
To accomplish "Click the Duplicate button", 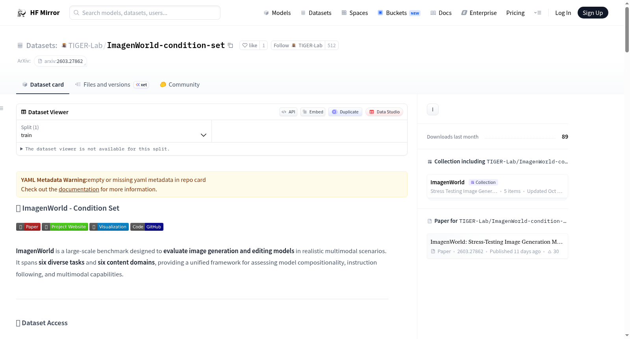I will [x=345, y=112].
